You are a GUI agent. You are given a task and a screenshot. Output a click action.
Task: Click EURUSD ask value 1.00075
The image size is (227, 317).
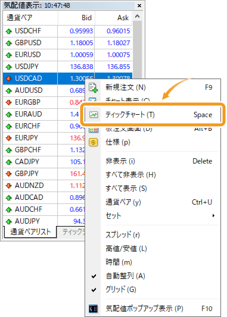click(118, 55)
